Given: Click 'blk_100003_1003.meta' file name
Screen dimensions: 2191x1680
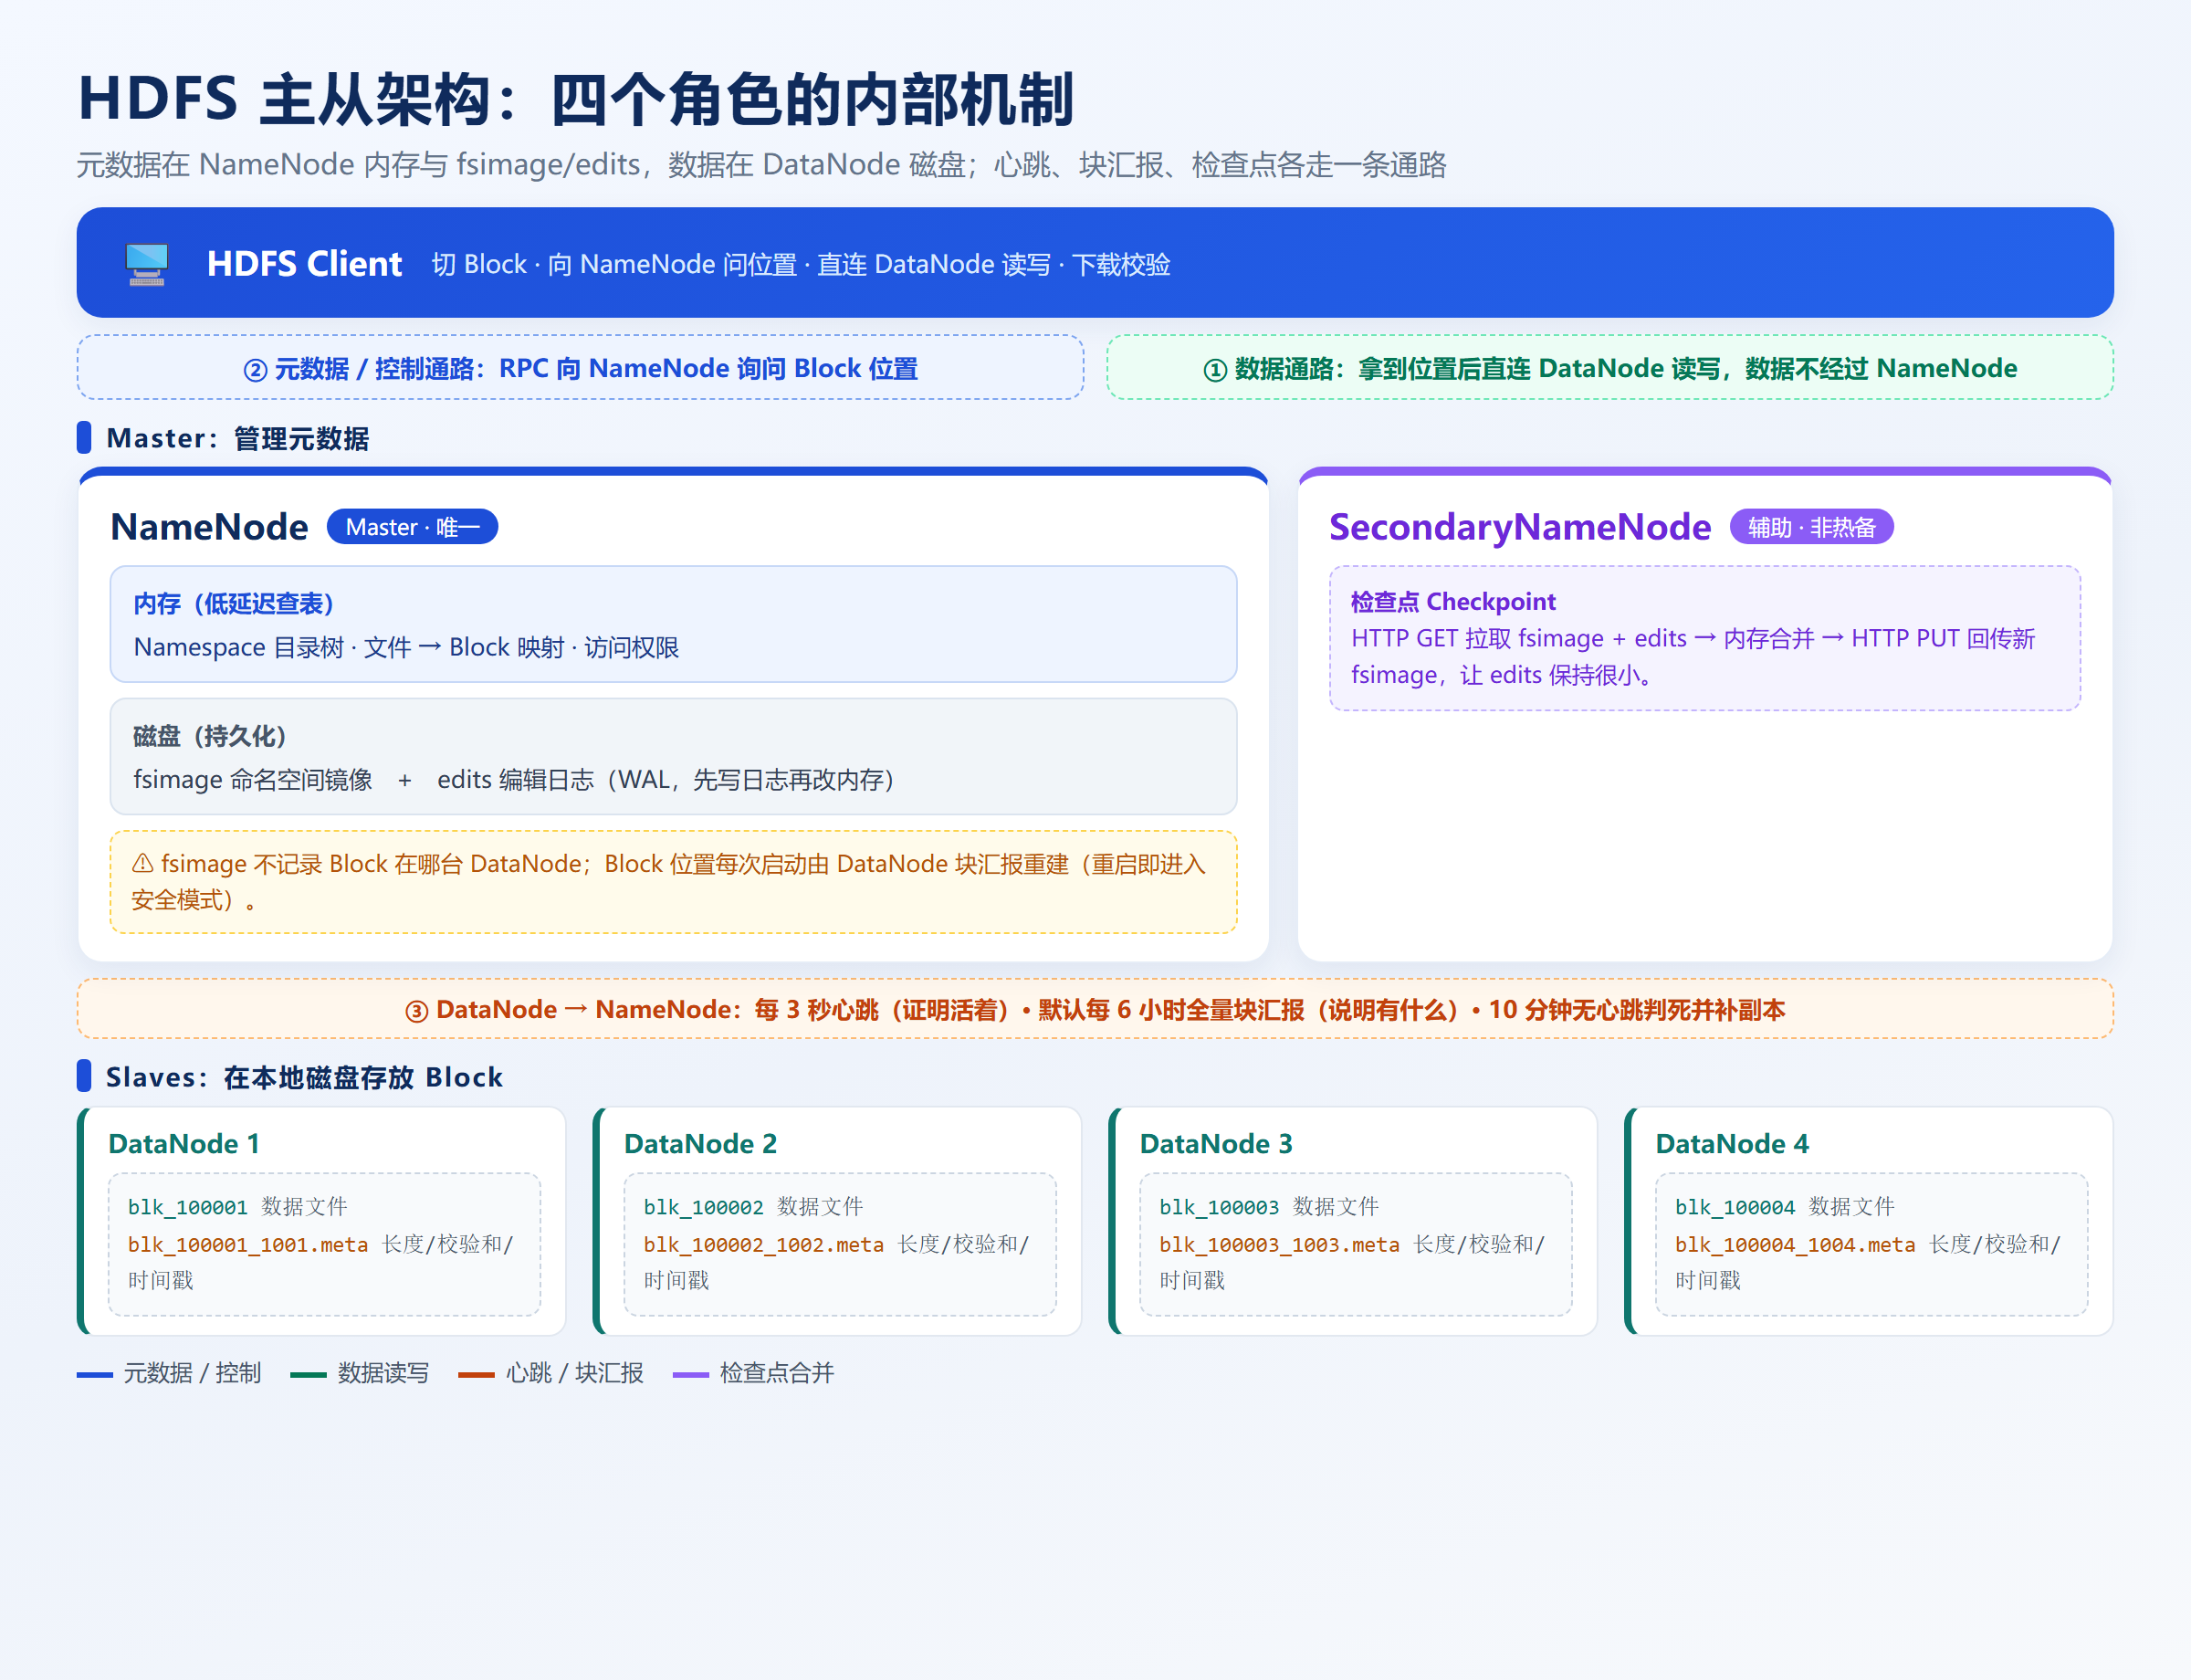Looking at the screenshot, I should (x=1279, y=1245).
